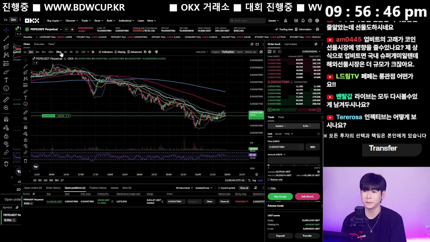430x242 pixels.
Task: Expand chart to fullscreen icon
Action: [261, 52]
